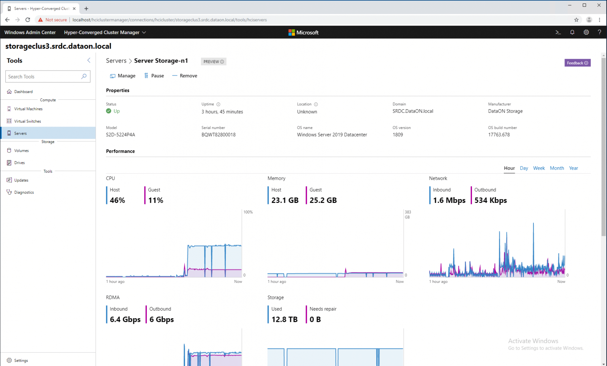Open the help question mark icon

pyautogui.click(x=599, y=32)
